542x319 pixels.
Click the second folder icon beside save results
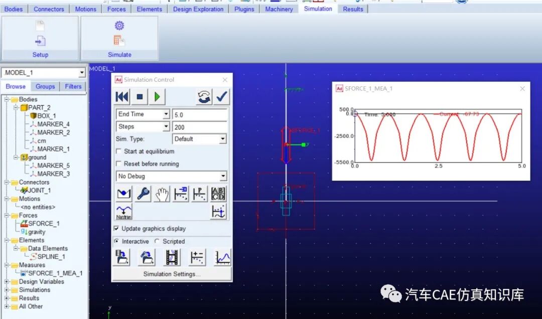(x=147, y=257)
